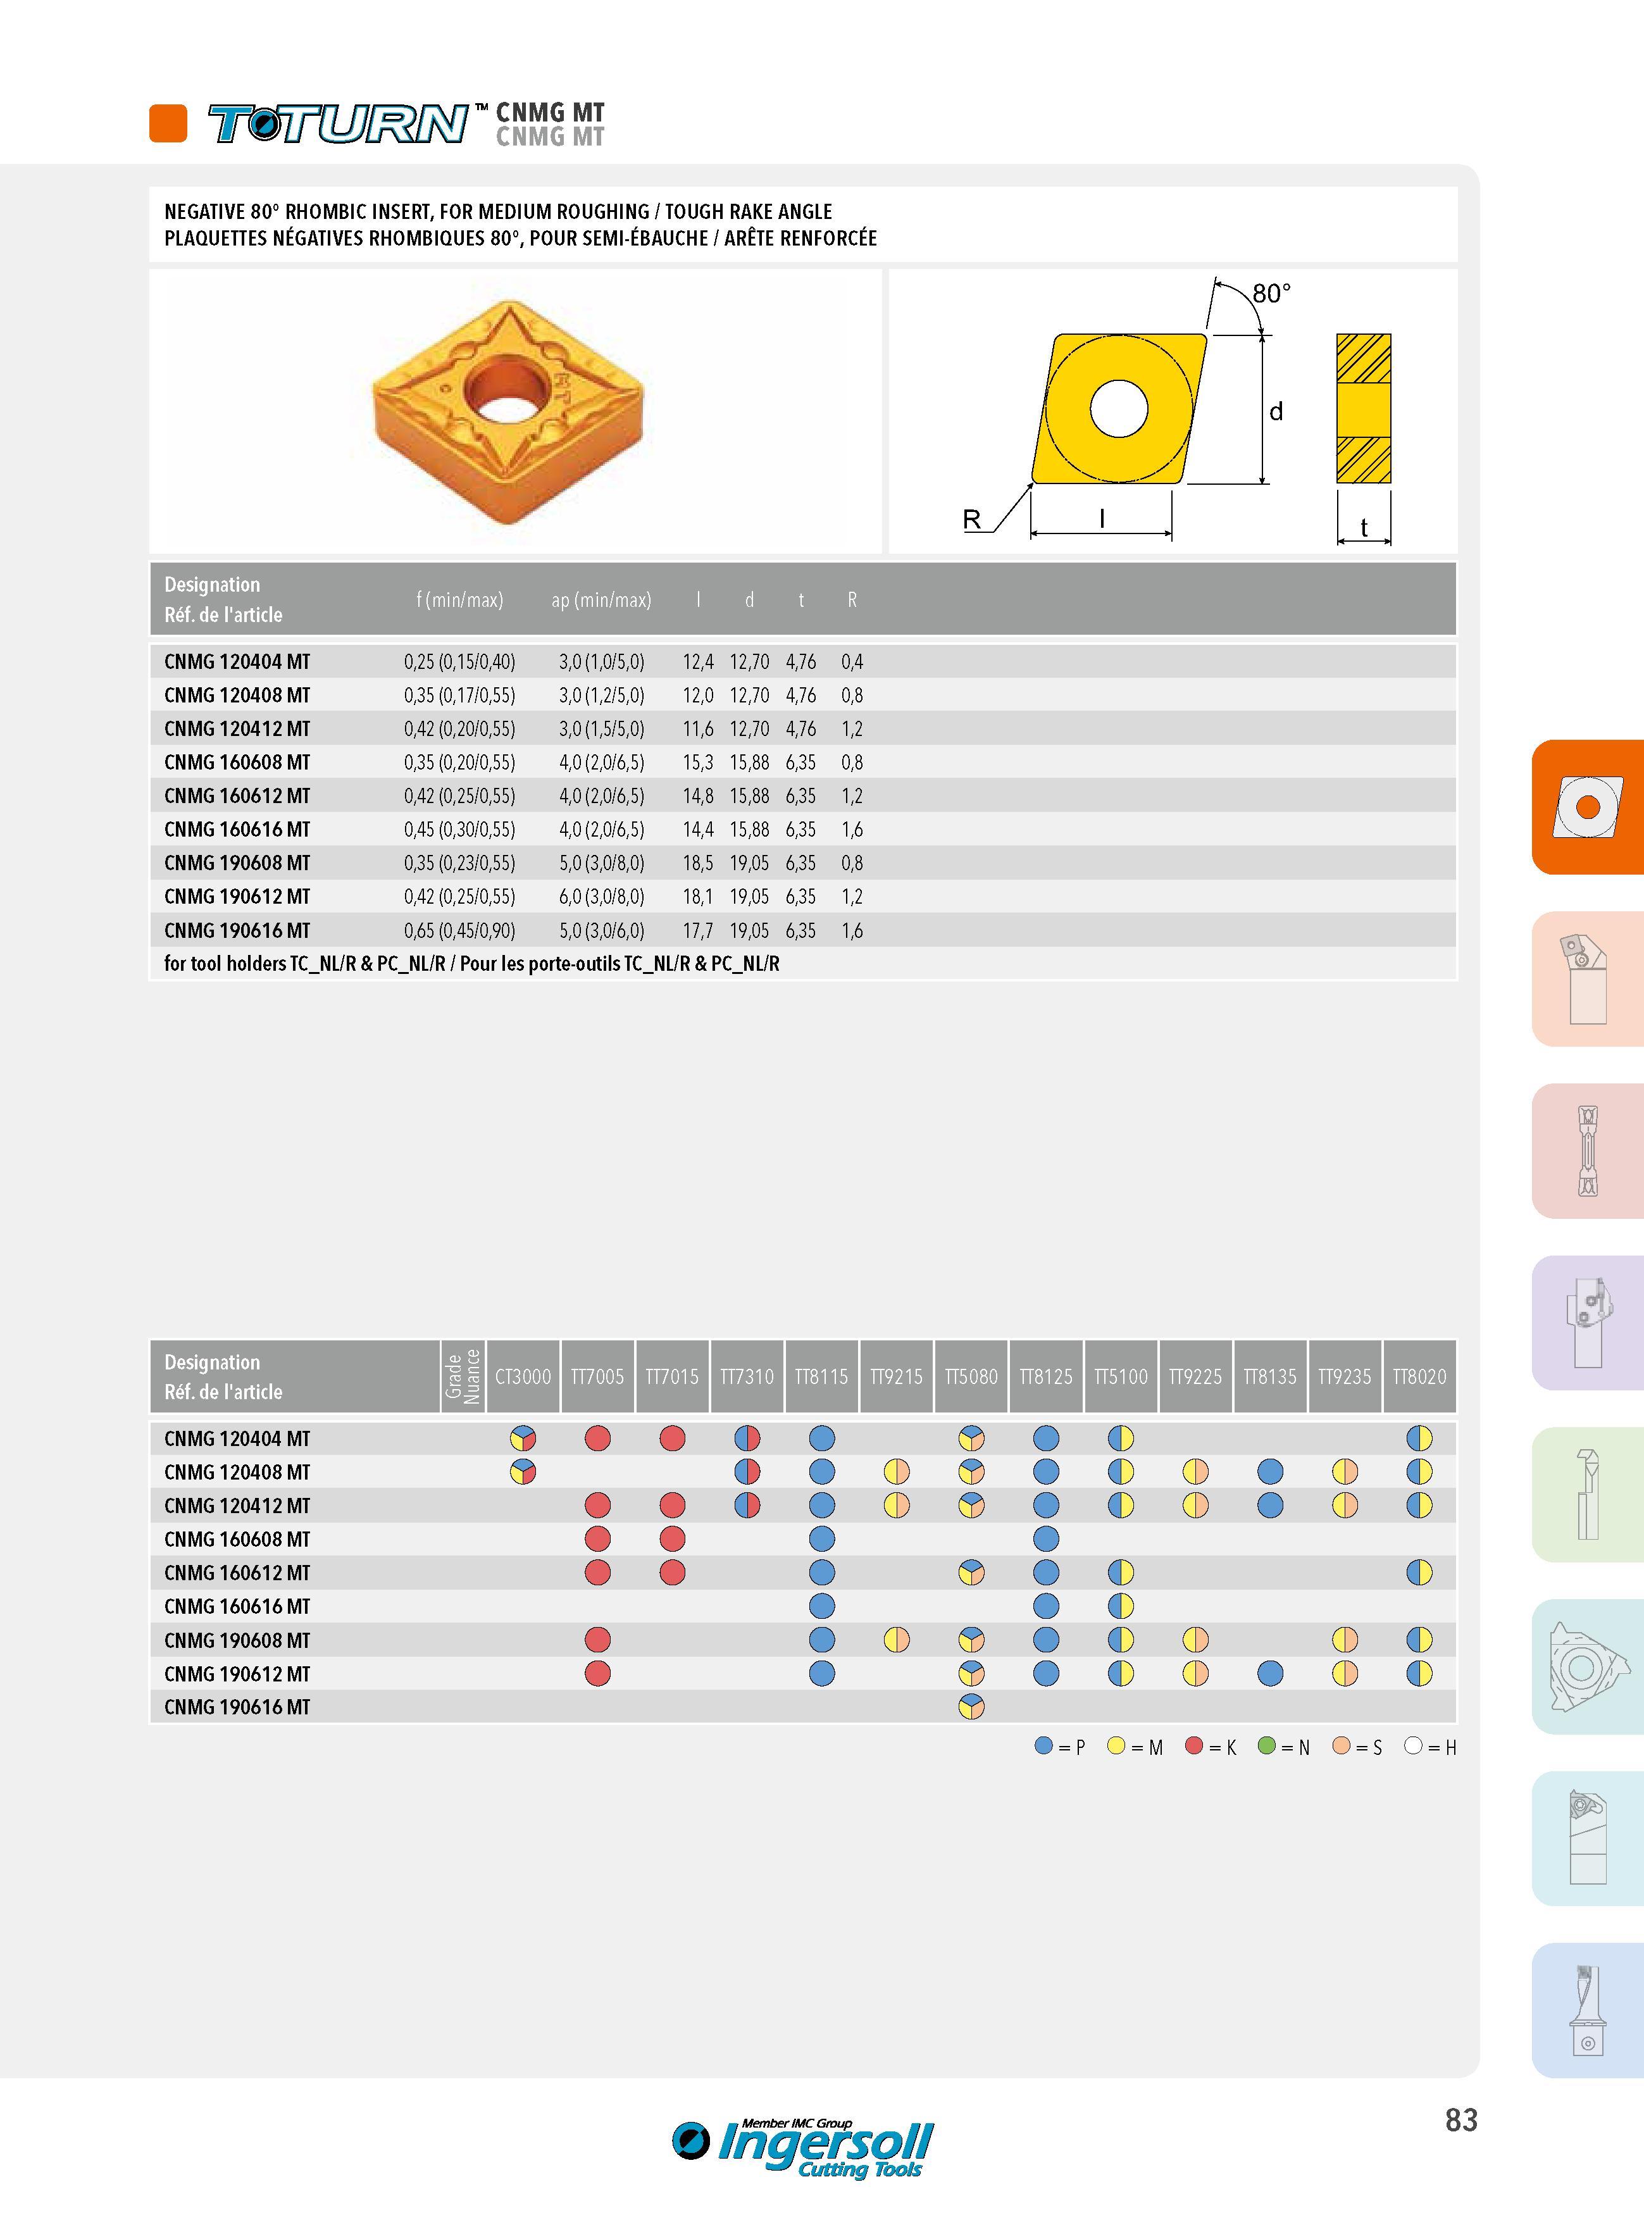Select the blue drill tool side tab

[x=1587, y=2011]
